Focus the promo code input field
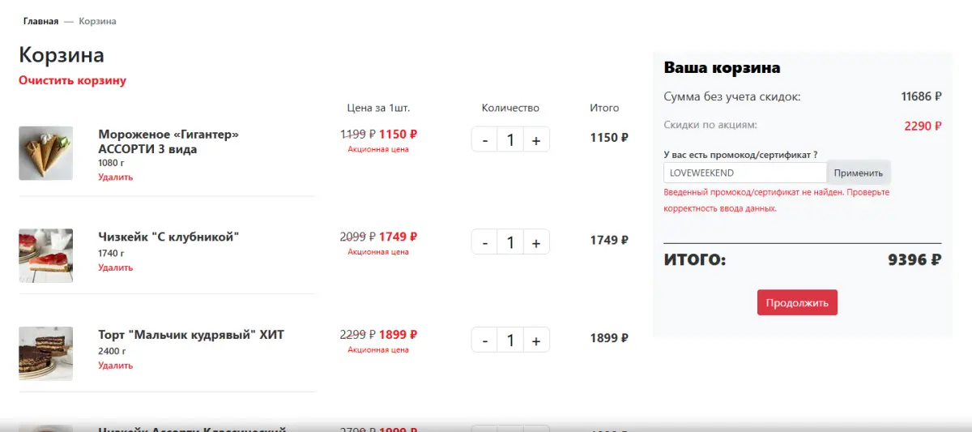 745,173
